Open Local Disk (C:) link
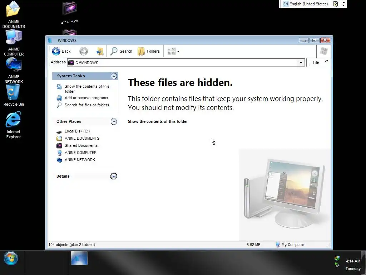The image size is (366, 275). [77, 131]
